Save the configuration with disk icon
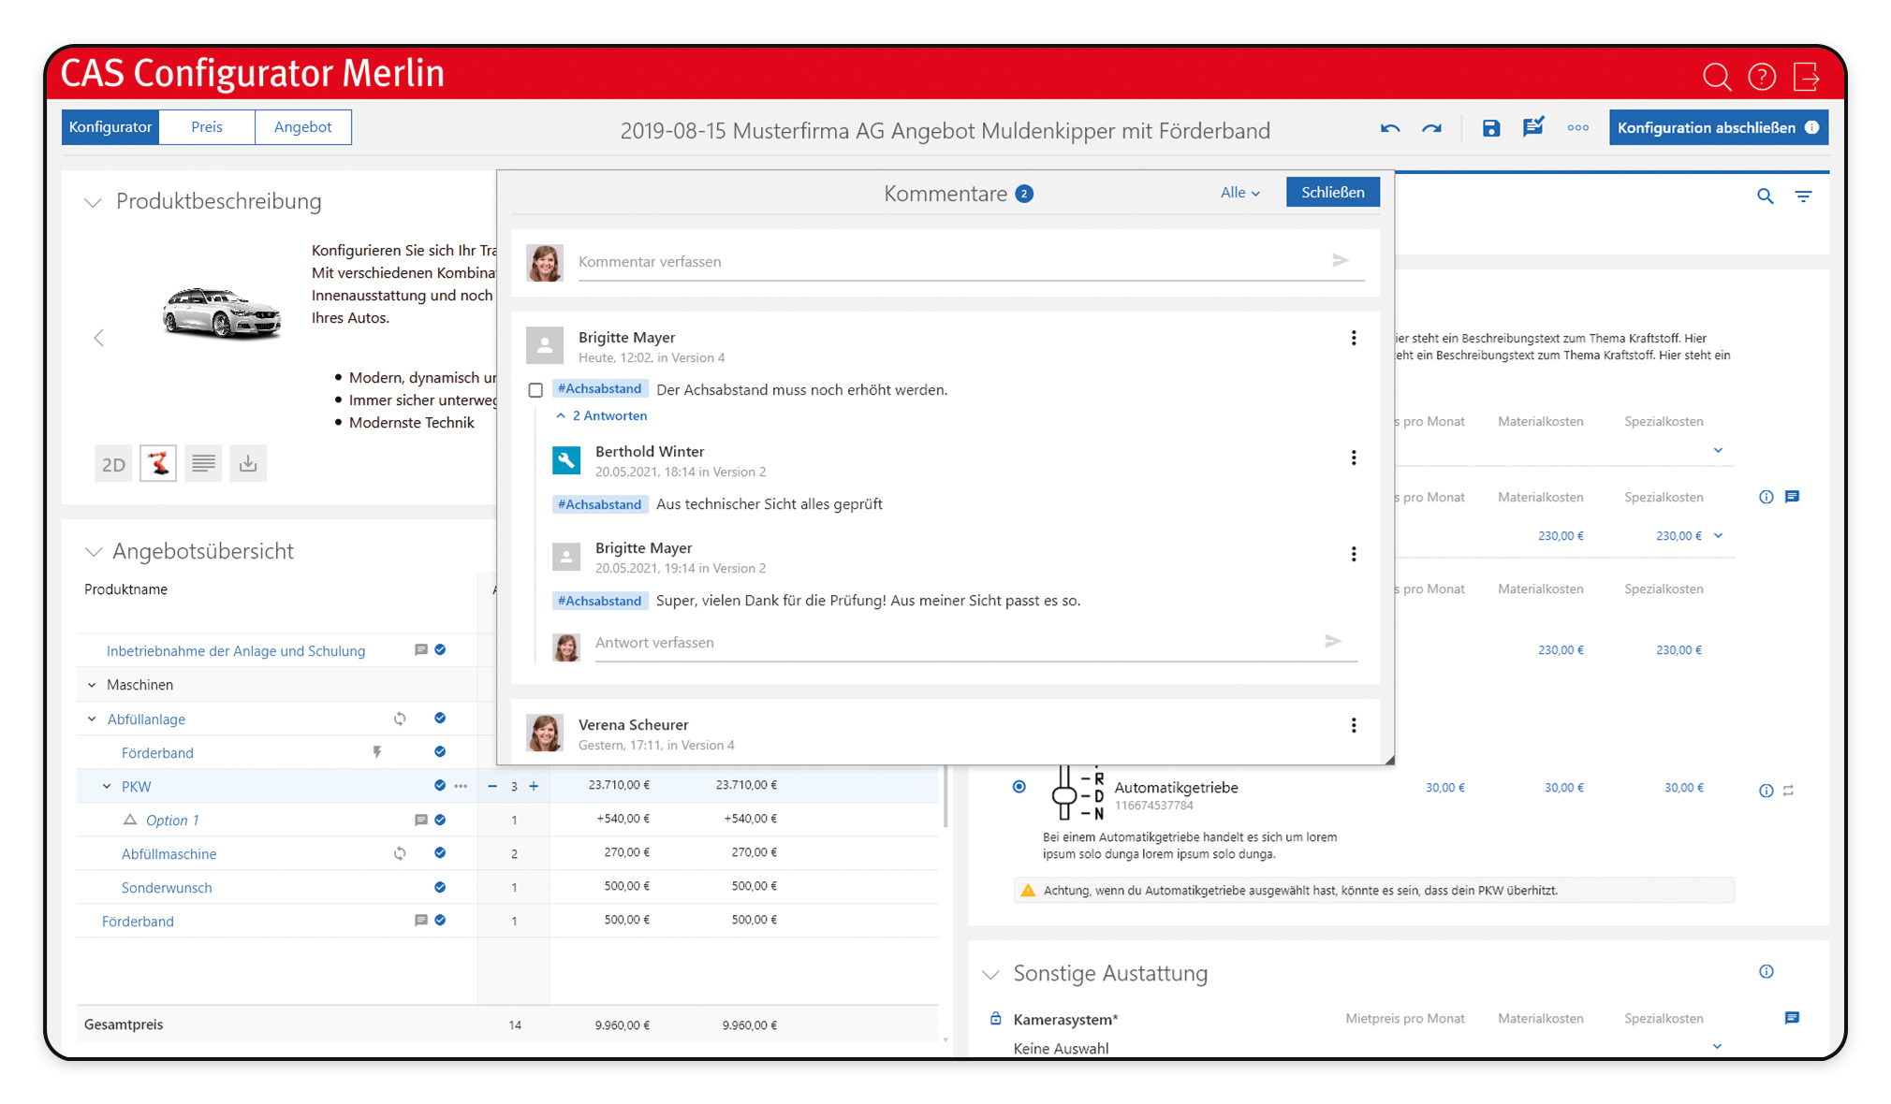 point(1491,128)
